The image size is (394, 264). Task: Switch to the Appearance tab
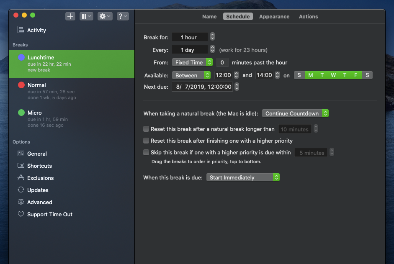(x=274, y=17)
